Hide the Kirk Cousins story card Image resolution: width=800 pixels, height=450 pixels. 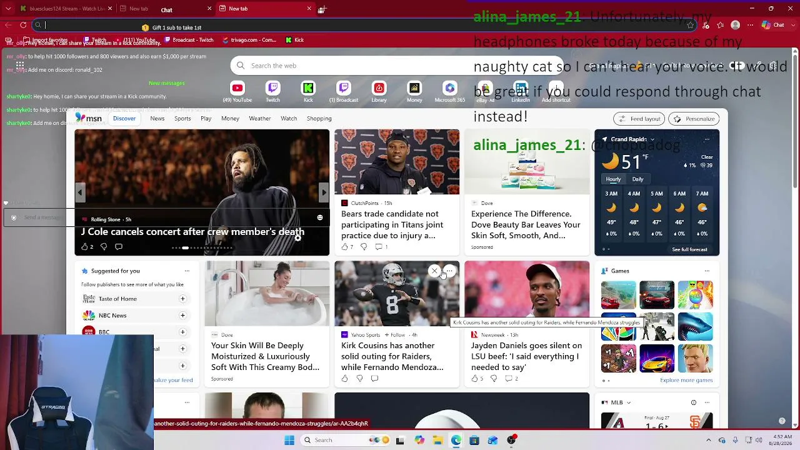click(x=434, y=271)
